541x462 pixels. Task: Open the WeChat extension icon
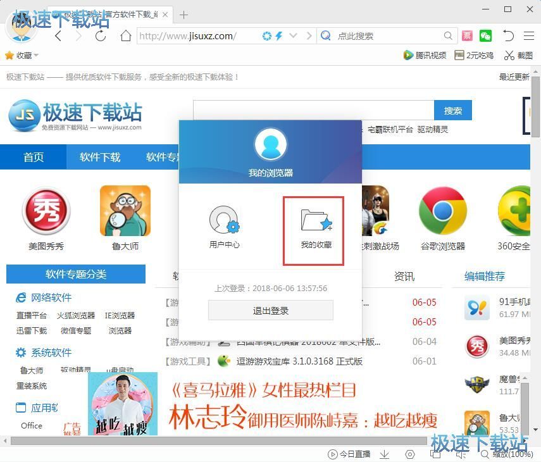click(485, 35)
